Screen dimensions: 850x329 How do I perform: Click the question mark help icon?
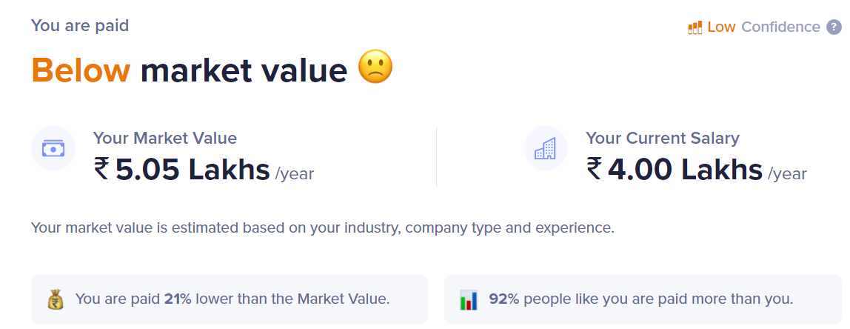pyautogui.click(x=834, y=27)
